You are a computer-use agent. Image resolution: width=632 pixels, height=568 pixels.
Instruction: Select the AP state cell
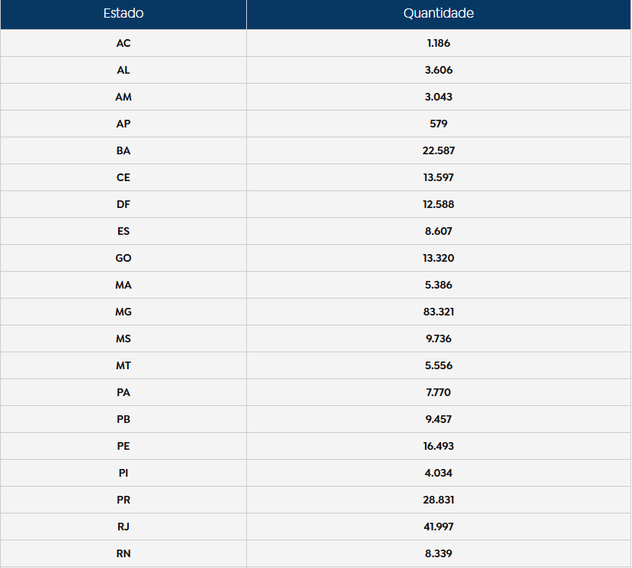(x=123, y=124)
